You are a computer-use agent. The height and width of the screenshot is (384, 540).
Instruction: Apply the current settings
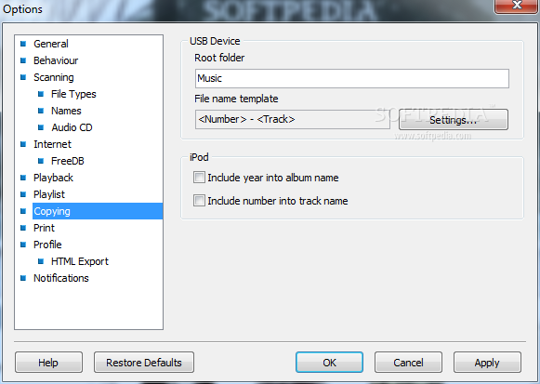click(x=487, y=363)
